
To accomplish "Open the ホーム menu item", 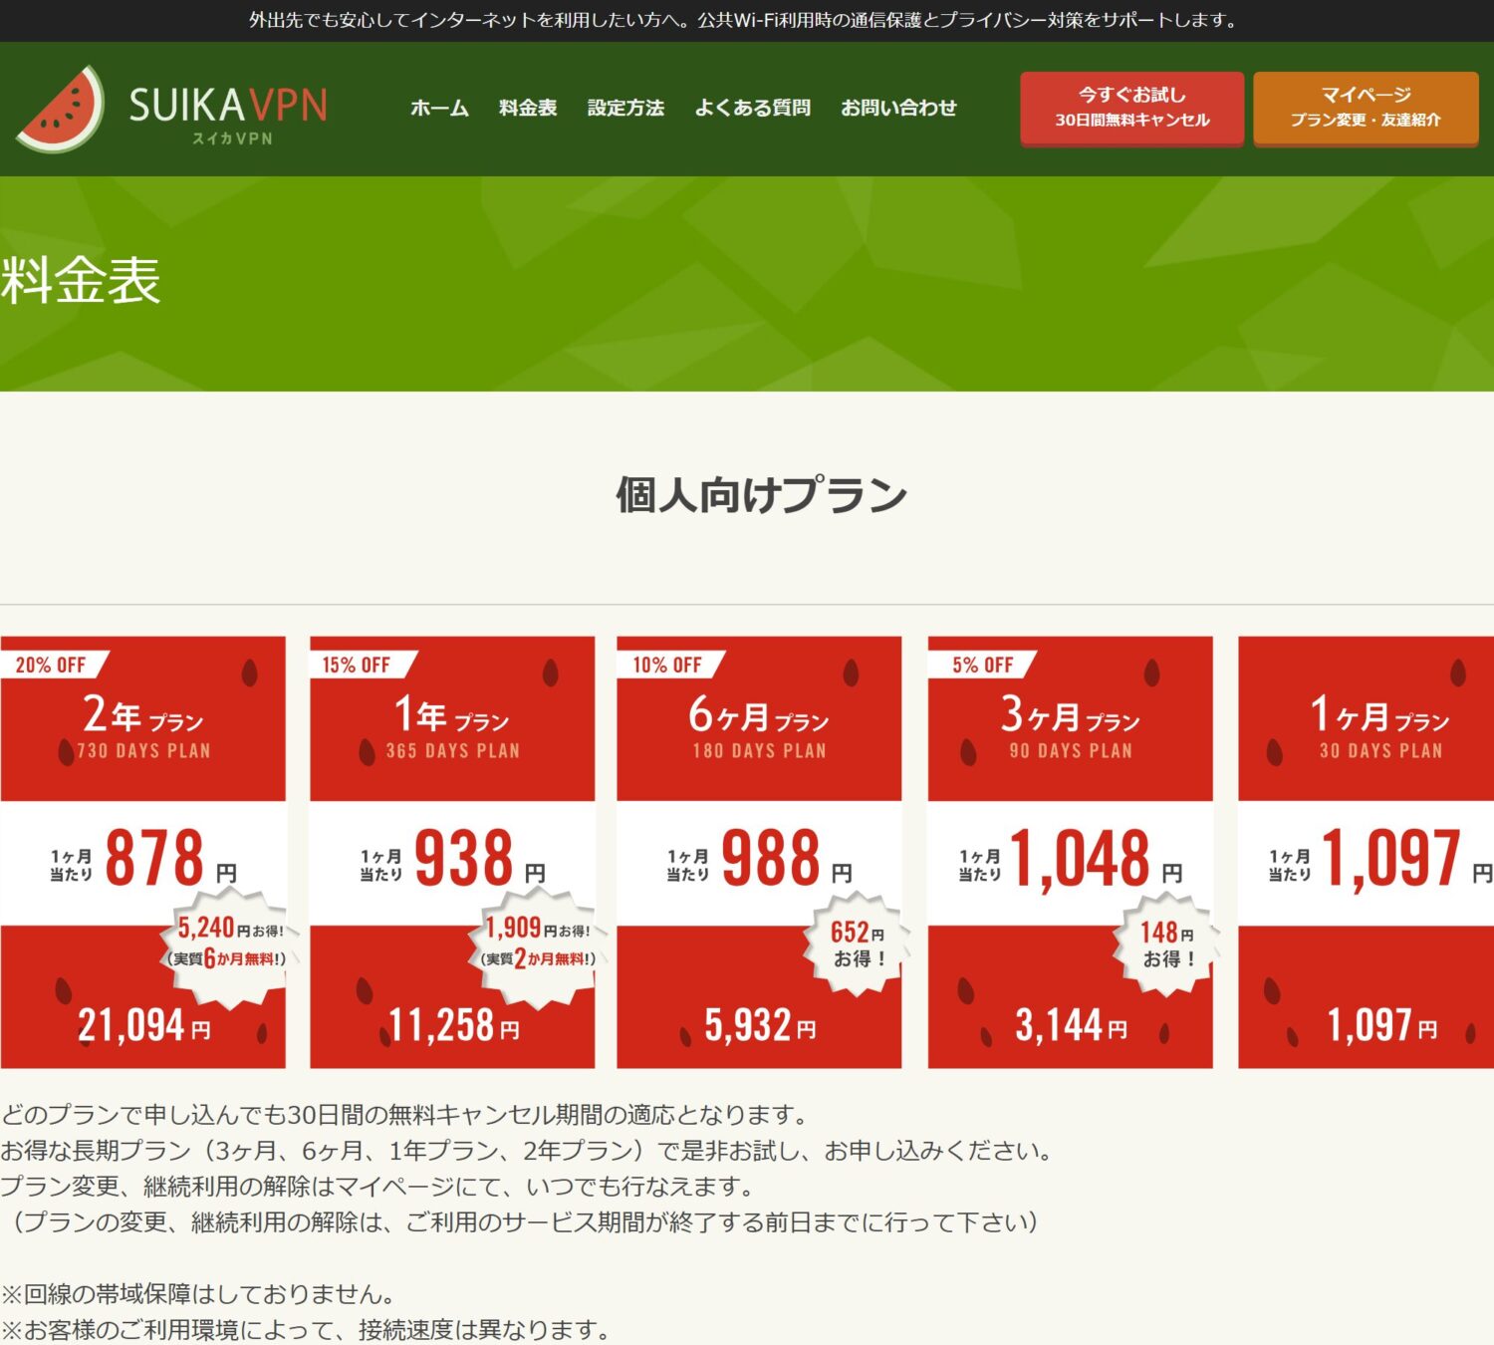I will 439,108.
